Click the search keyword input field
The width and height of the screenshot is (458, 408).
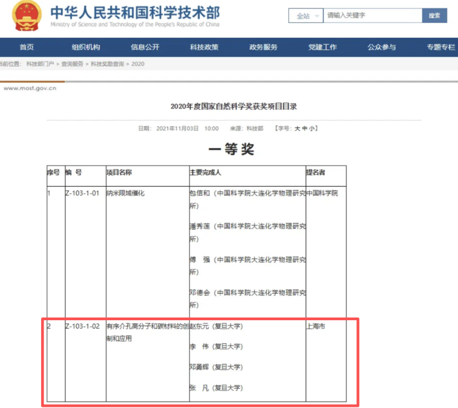click(x=372, y=16)
